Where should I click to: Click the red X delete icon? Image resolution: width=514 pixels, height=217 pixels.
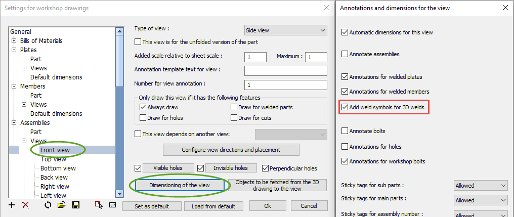tap(25, 205)
